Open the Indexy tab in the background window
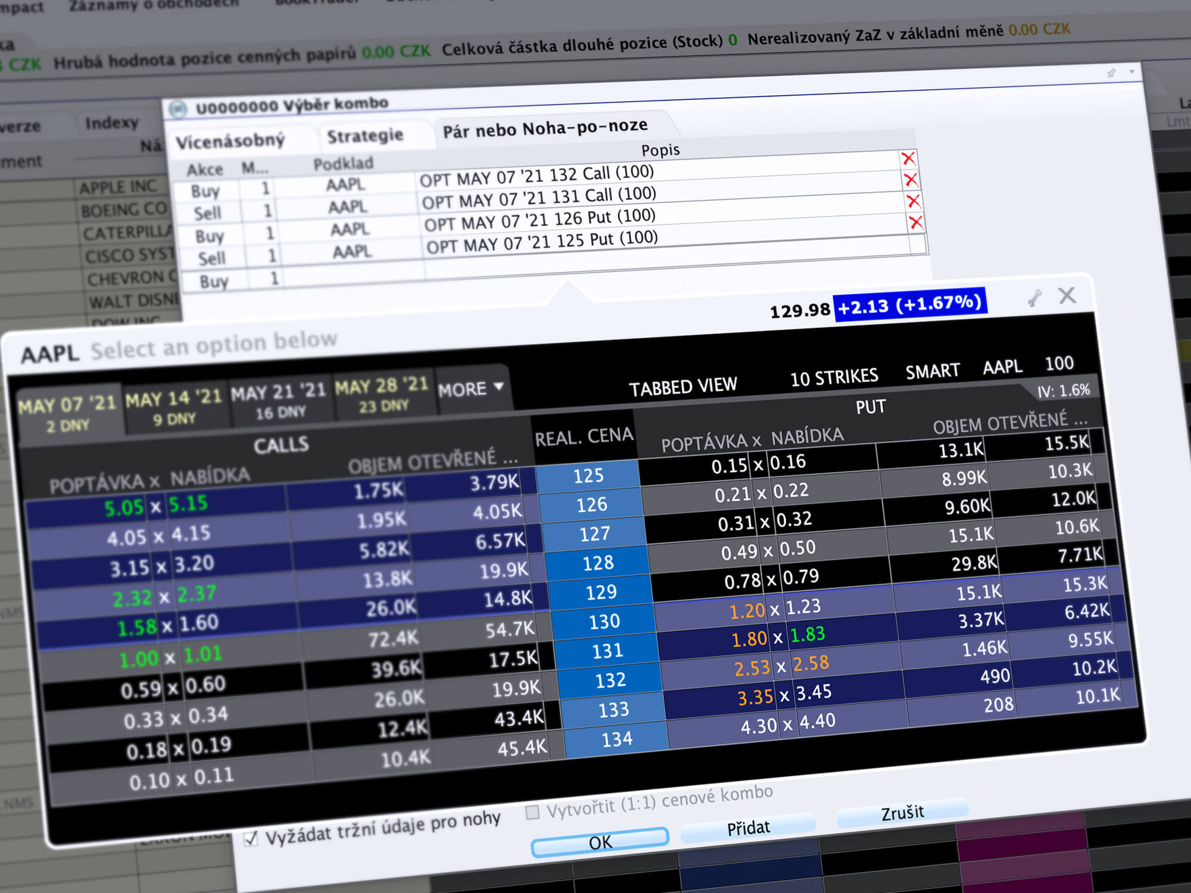This screenshot has width=1191, height=893. coord(112,123)
